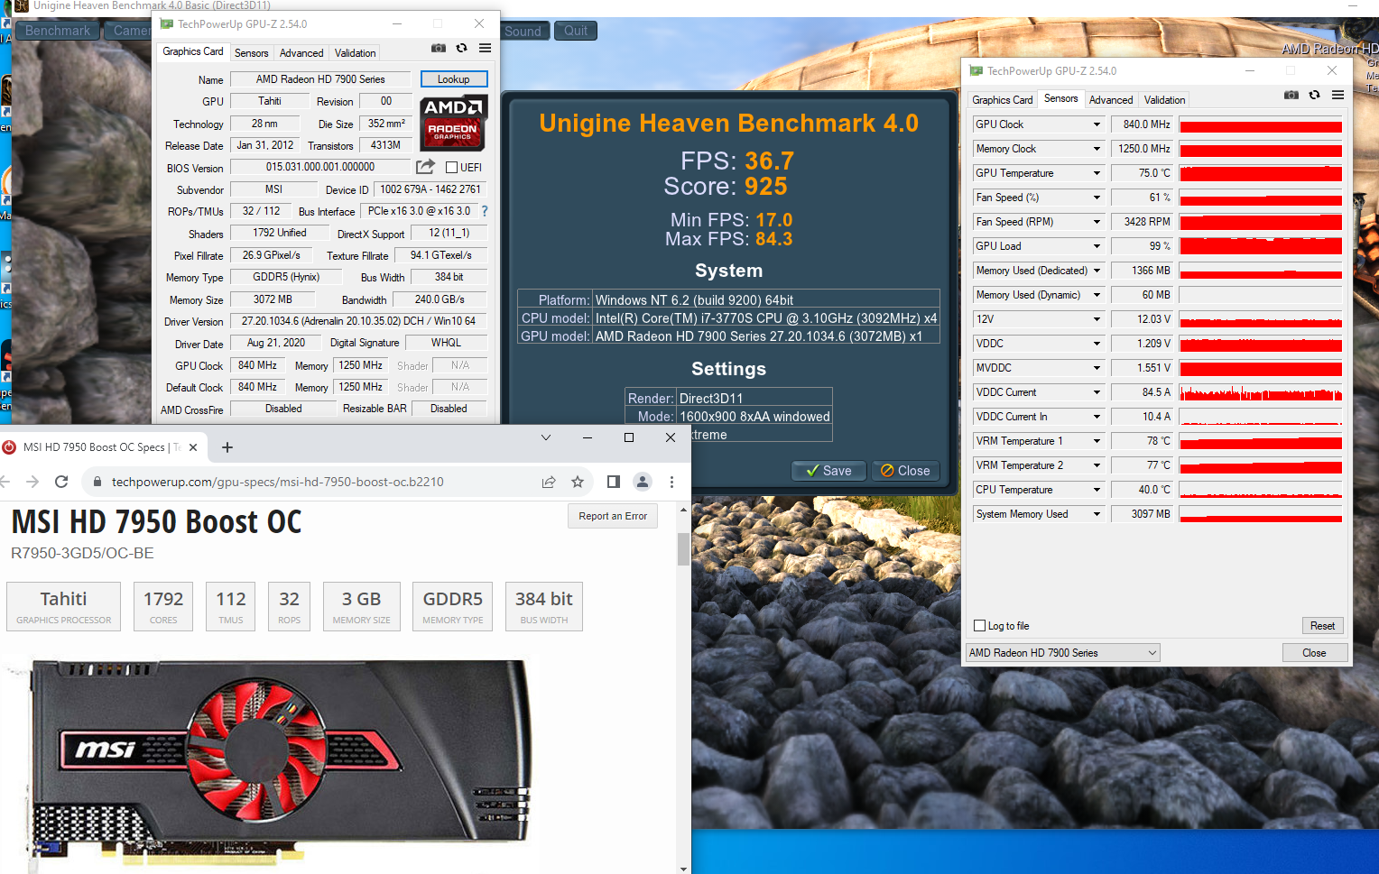The height and width of the screenshot is (874, 1379).
Task: Click the browser address bar URL
Action: coord(278,482)
